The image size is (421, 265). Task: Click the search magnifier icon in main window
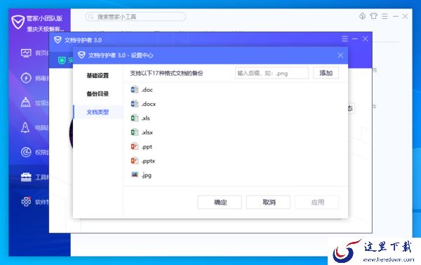[x=91, y=17]
